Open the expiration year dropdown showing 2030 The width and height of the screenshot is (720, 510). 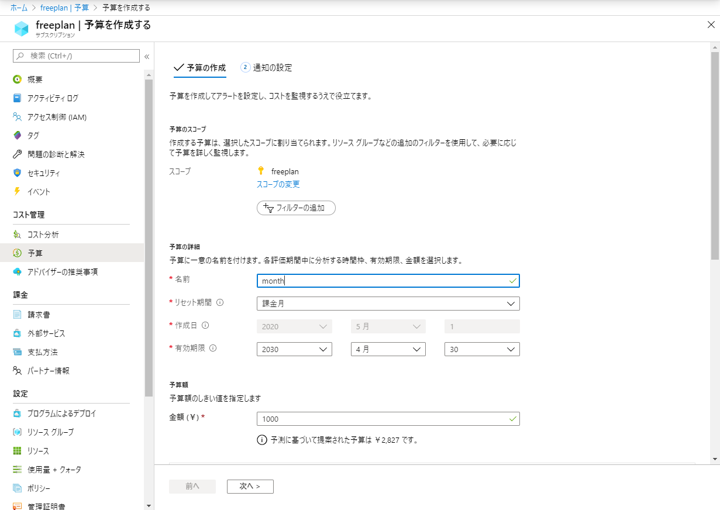(x=294, y=349)
